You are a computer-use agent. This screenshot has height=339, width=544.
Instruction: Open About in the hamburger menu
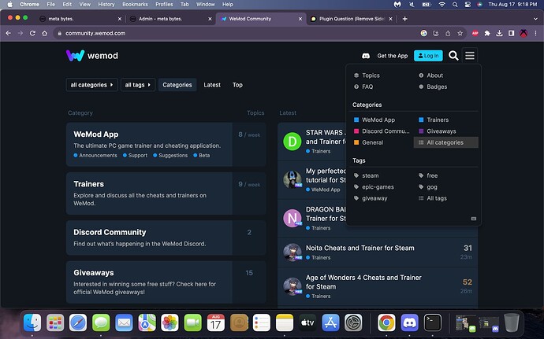431,76
